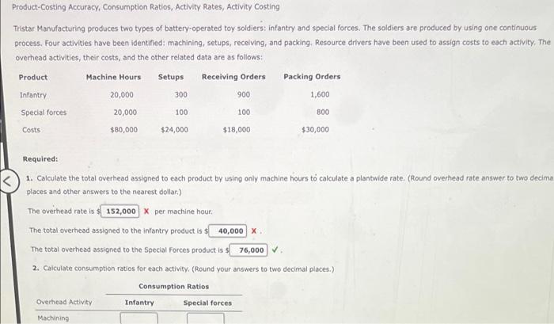Click the Consumption Ratios table heading

[174, 287]
